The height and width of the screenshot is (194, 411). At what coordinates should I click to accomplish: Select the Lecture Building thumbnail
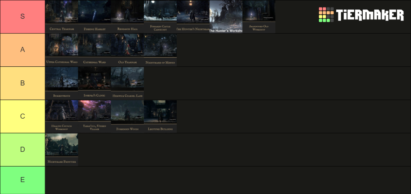[x=160, y=116]
